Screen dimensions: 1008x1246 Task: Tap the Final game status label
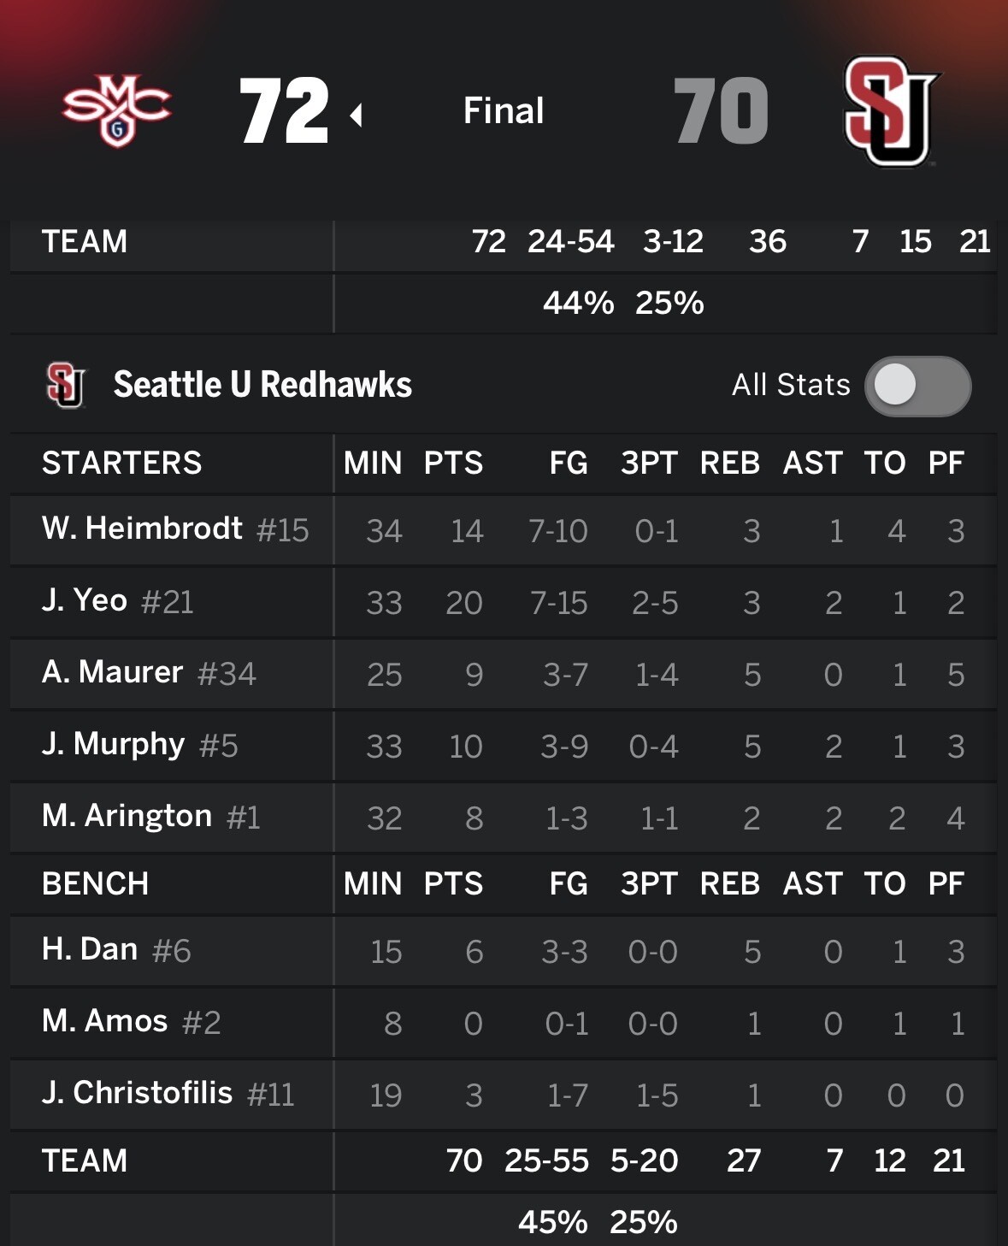click(504, 110)
